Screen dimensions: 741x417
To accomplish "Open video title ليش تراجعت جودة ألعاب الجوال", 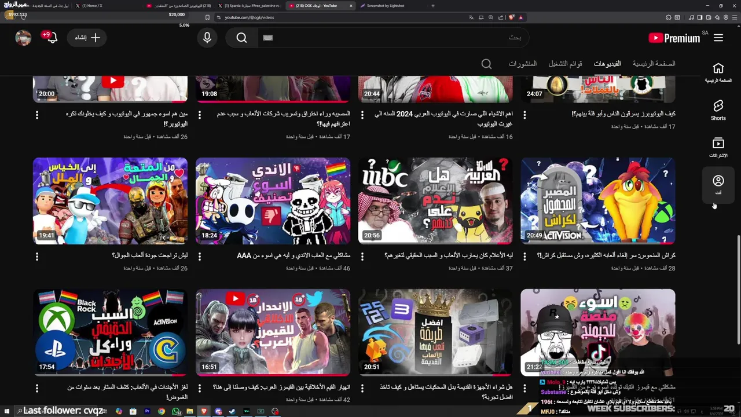I will [x=149, y=255].
